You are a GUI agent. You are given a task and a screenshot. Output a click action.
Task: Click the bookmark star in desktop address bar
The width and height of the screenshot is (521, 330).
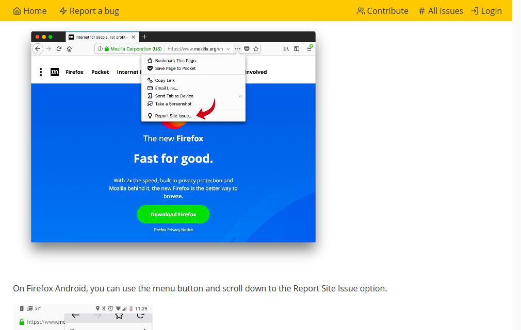click(x=256, y=49)
